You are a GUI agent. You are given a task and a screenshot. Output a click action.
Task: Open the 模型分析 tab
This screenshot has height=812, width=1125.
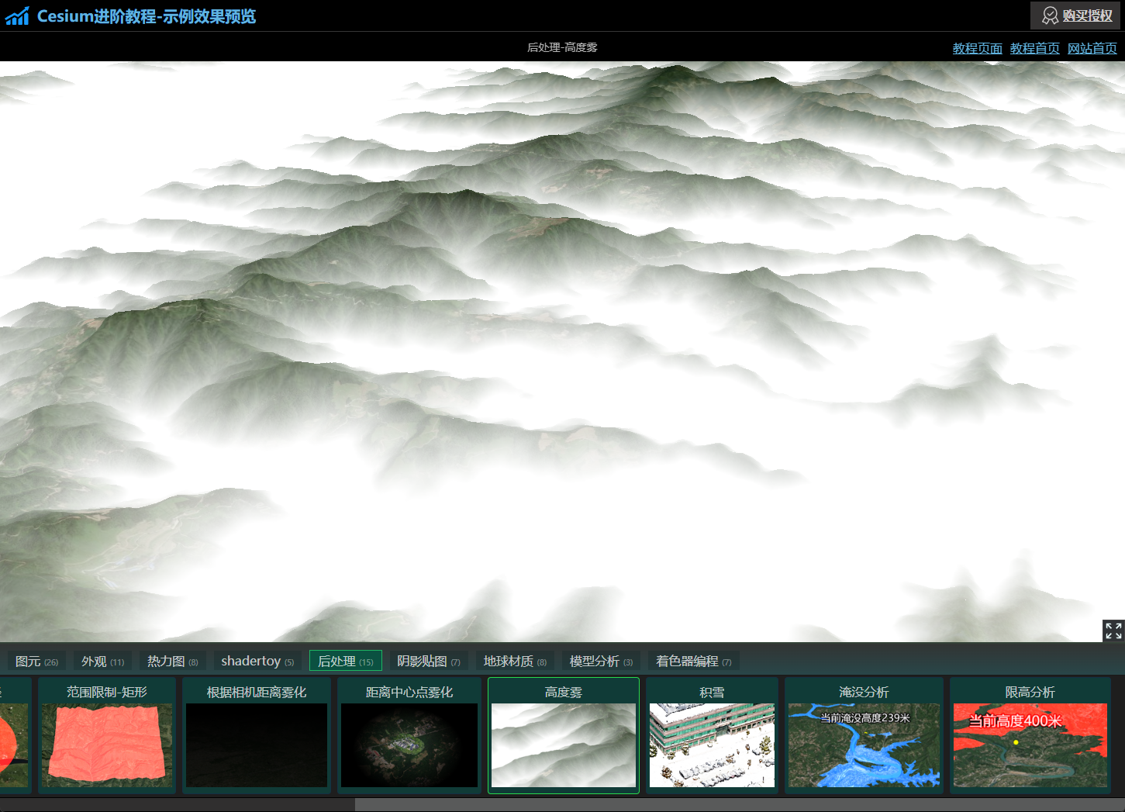(601, 661)
